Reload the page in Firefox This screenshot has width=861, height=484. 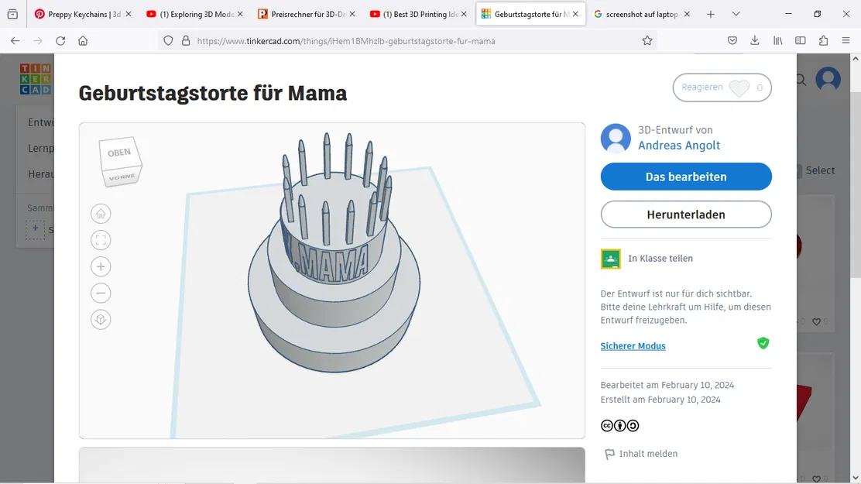coord(60,40)
